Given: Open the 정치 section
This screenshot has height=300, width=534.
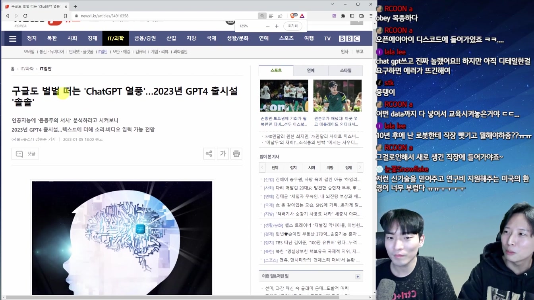Looking at the screenshot, I should pyautogui.click(x=32, y=38).
